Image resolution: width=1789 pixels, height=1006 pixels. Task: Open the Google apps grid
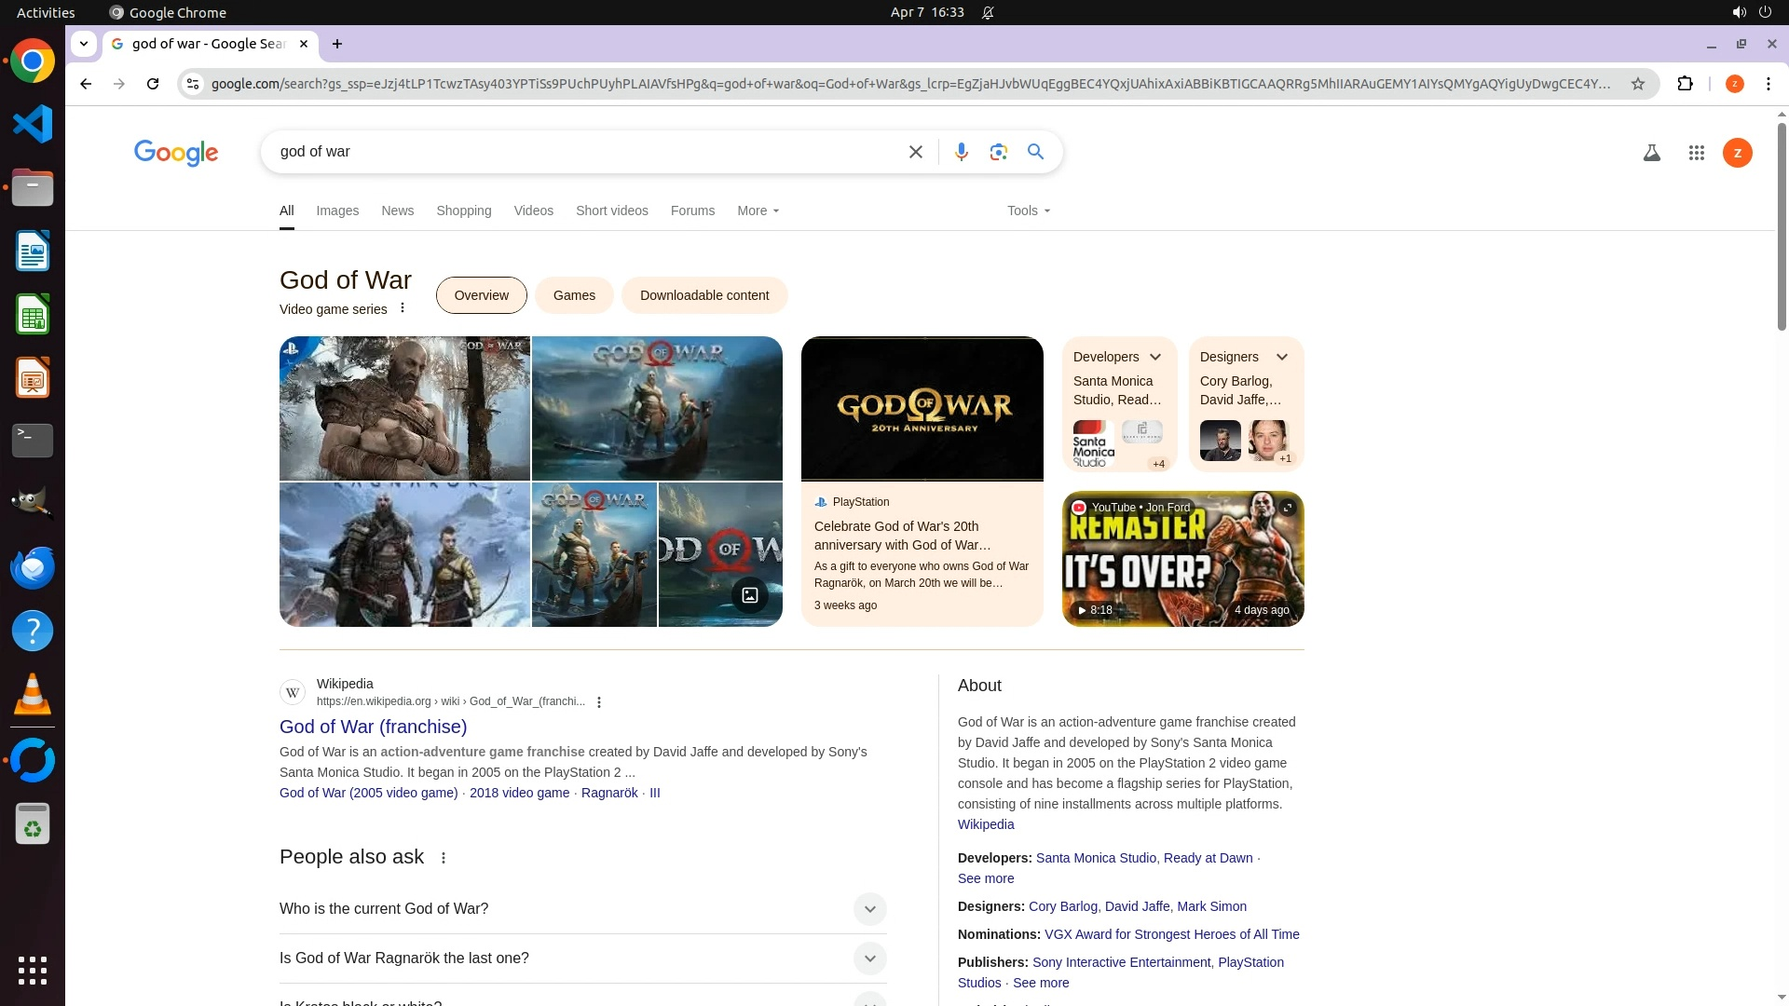(1696, 153)
